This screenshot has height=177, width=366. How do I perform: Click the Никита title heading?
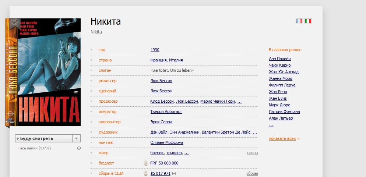106,21
